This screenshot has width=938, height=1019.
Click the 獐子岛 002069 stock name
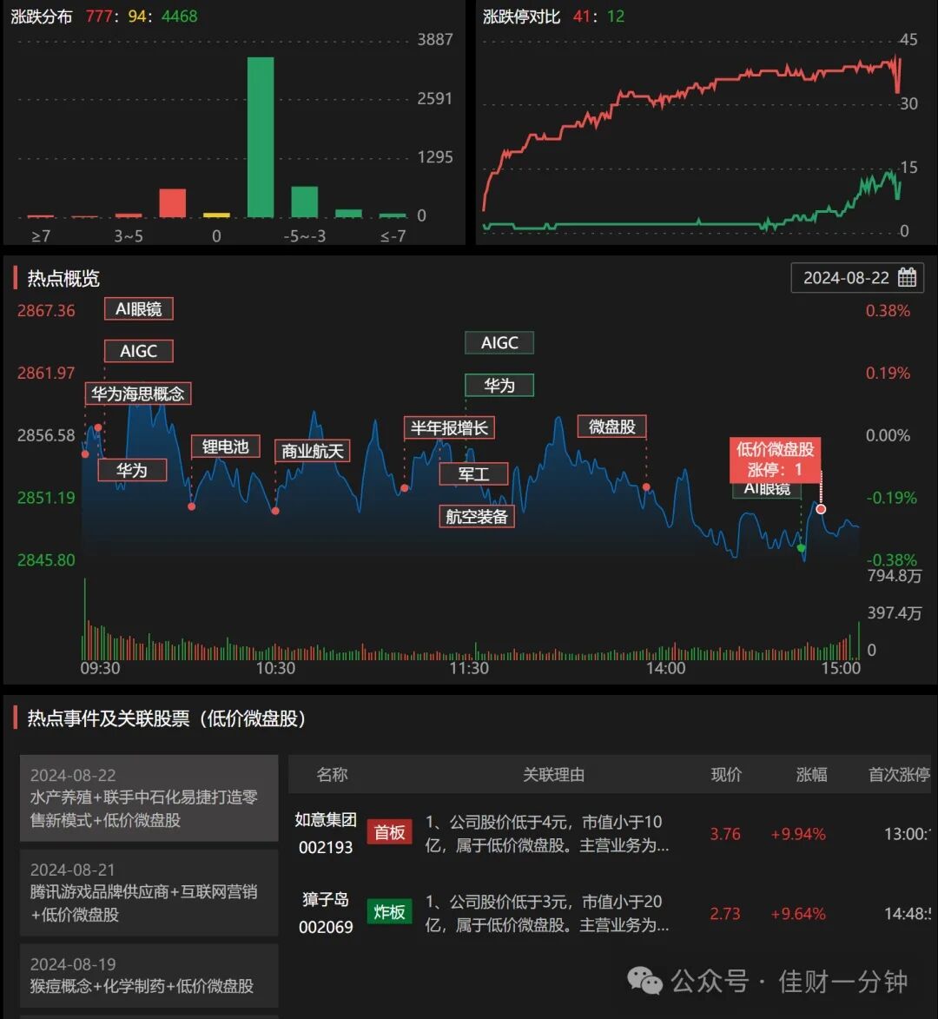[326, 913]
